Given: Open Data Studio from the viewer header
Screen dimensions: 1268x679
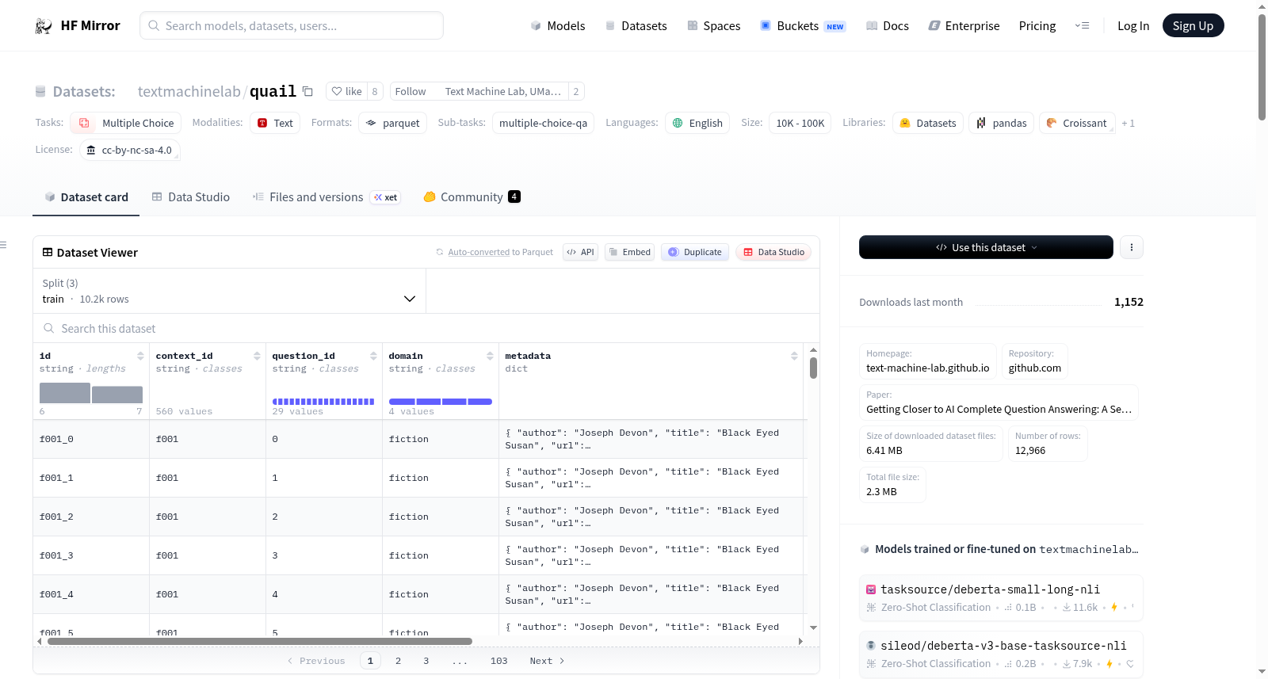Looking at the screenshot, I should coord(773,252).
